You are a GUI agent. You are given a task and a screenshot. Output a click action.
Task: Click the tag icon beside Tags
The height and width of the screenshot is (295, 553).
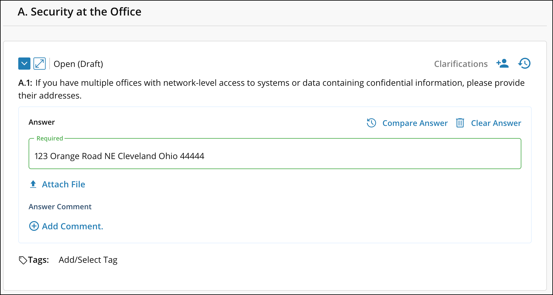click(x=23, y=260)
